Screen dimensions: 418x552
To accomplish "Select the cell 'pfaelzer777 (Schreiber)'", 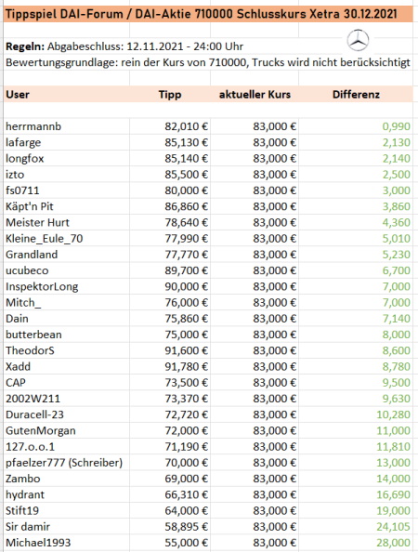I will (x=64, y=463).
